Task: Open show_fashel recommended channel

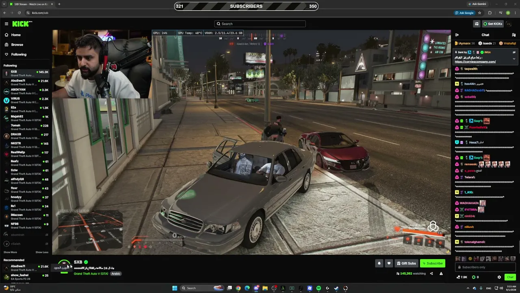Action: [x=26, y=277]
